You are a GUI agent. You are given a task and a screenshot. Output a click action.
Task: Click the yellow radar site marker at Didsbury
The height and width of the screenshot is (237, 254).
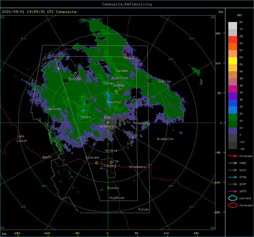tap(108, 123)
